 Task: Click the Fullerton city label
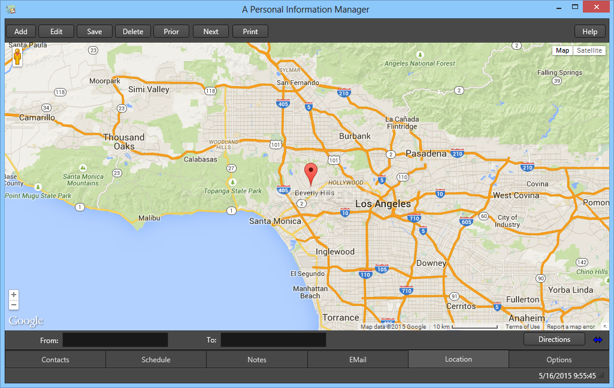tap(522, 299)
